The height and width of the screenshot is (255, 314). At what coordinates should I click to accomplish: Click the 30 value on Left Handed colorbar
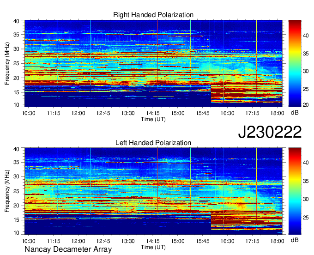(x=306, y=199)
